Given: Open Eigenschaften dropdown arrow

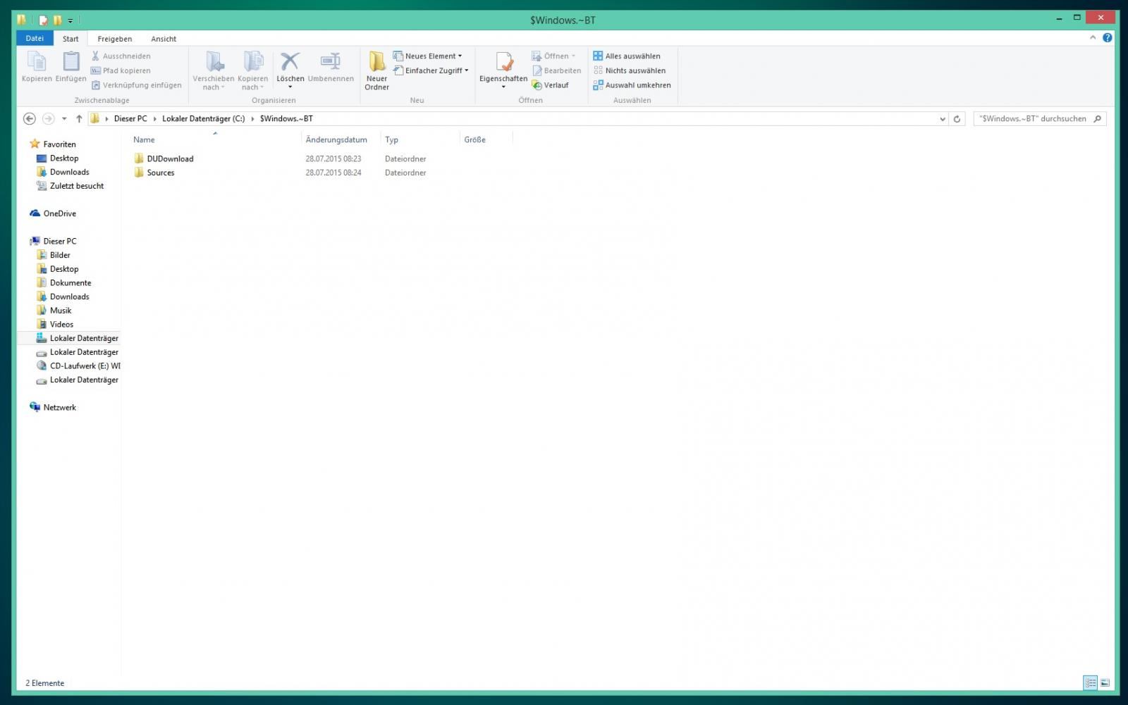Looking at the screenshot, I should [x=503, y=87].
